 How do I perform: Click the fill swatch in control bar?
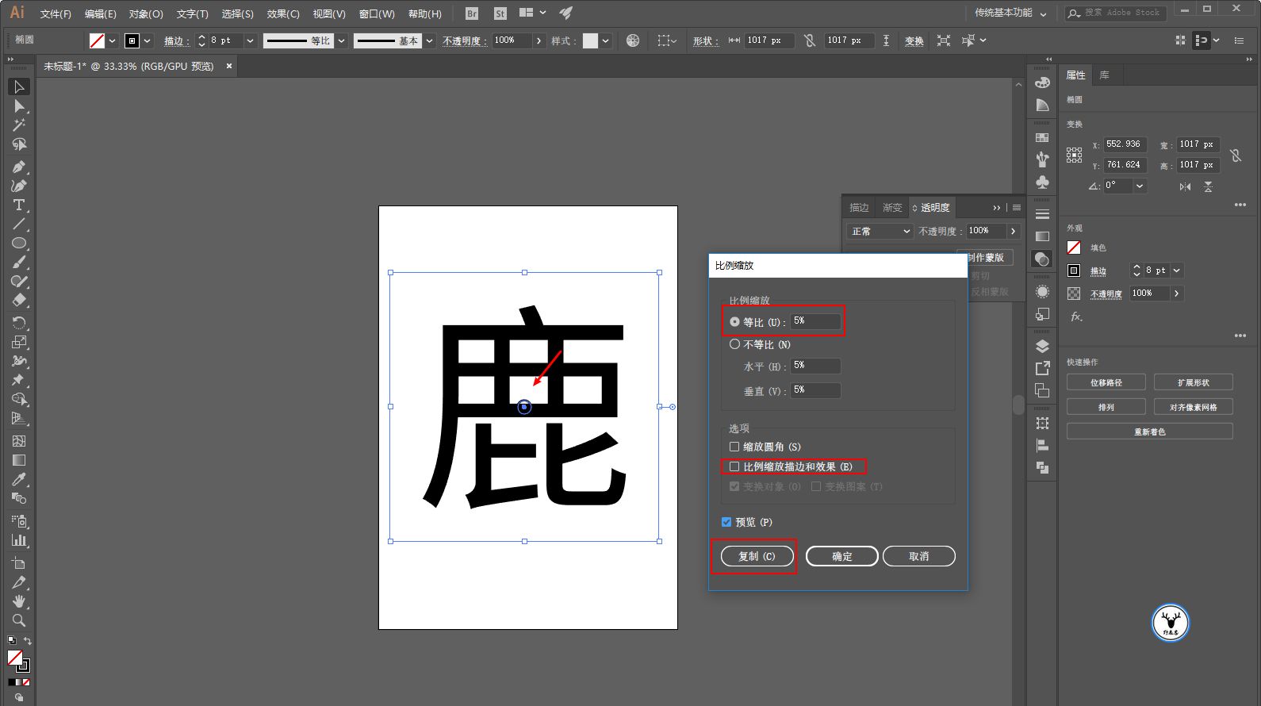[x=98, y=40]
